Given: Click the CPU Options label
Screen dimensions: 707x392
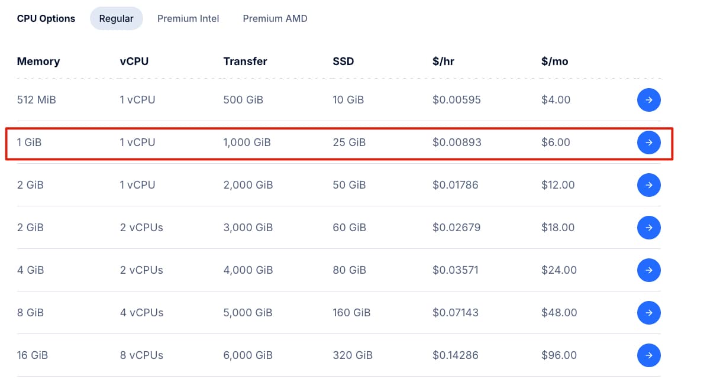Looking at the screenshot, I should point(46,18).
